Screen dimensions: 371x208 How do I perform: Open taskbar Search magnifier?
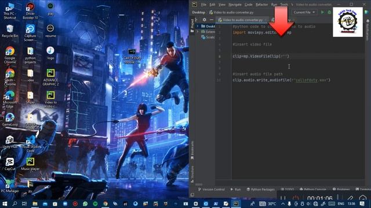[14, 203]
